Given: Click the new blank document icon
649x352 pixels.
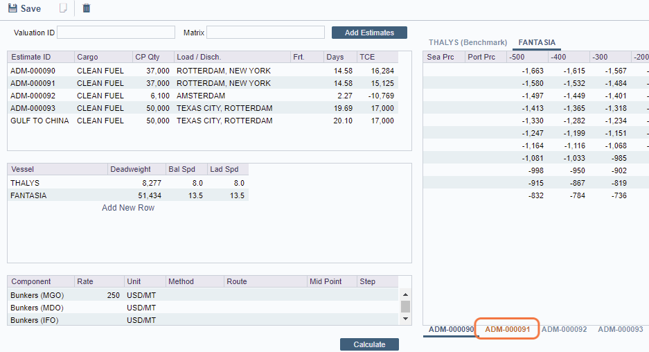Looking at the screenshot, I should point(63,9).
